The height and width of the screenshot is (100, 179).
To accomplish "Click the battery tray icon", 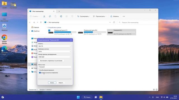I will point(167,97).
